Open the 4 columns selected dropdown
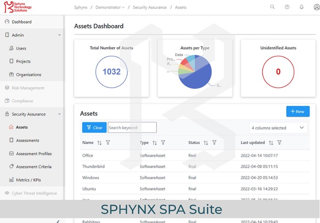This screenshot has width=320, height=223. coord(278,128)
